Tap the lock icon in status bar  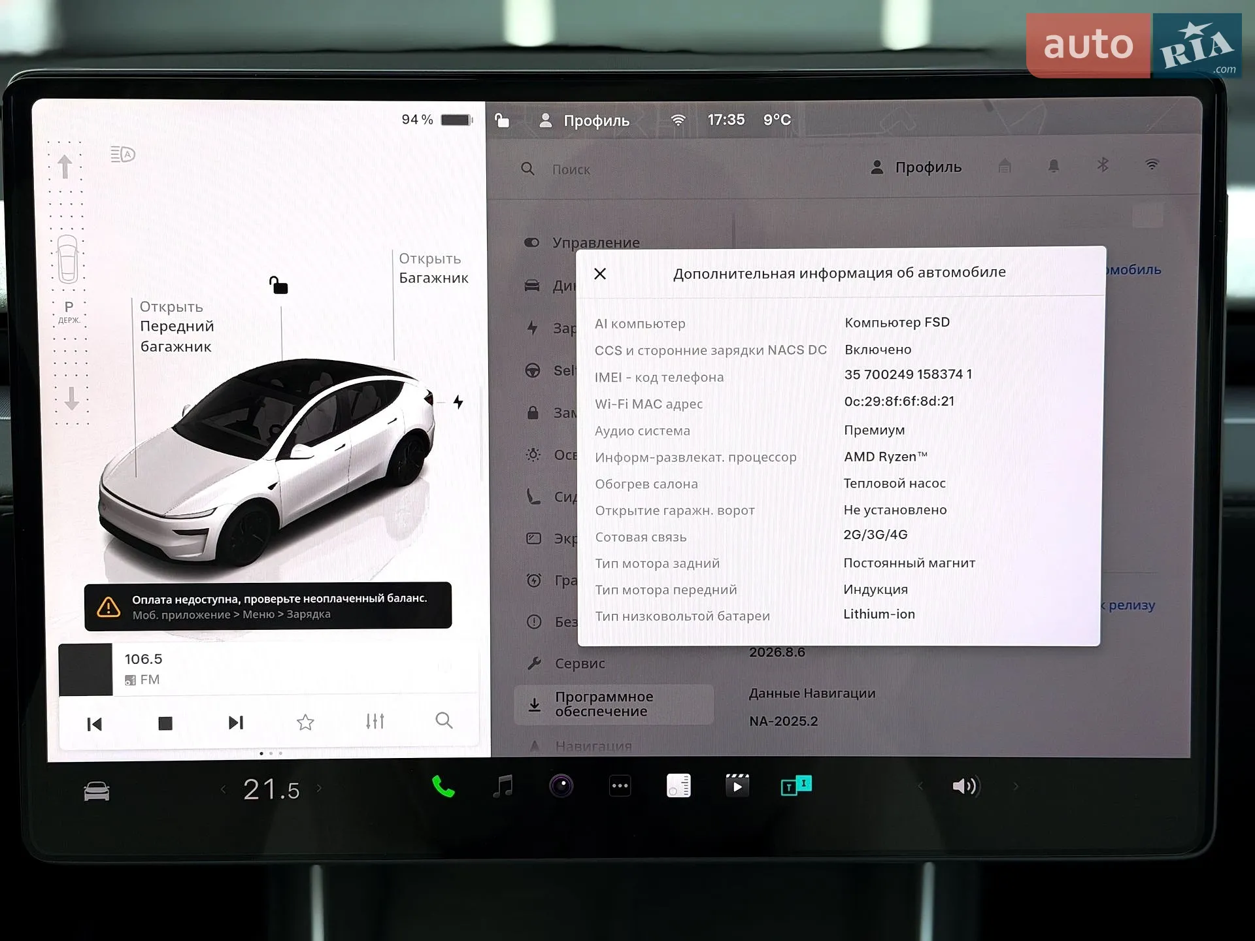[x=501, y=120]
